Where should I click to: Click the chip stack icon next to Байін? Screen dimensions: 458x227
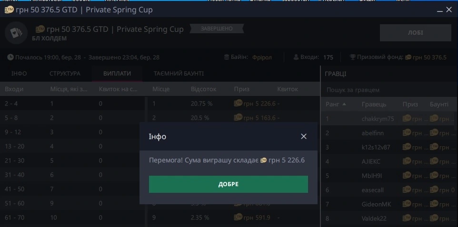[228, 57]
